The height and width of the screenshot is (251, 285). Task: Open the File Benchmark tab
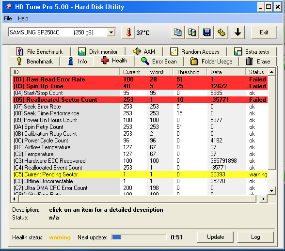pos(39,52)
